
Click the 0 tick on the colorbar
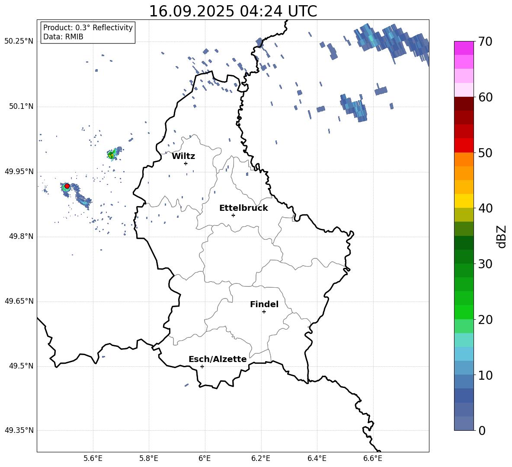point(482,430)
